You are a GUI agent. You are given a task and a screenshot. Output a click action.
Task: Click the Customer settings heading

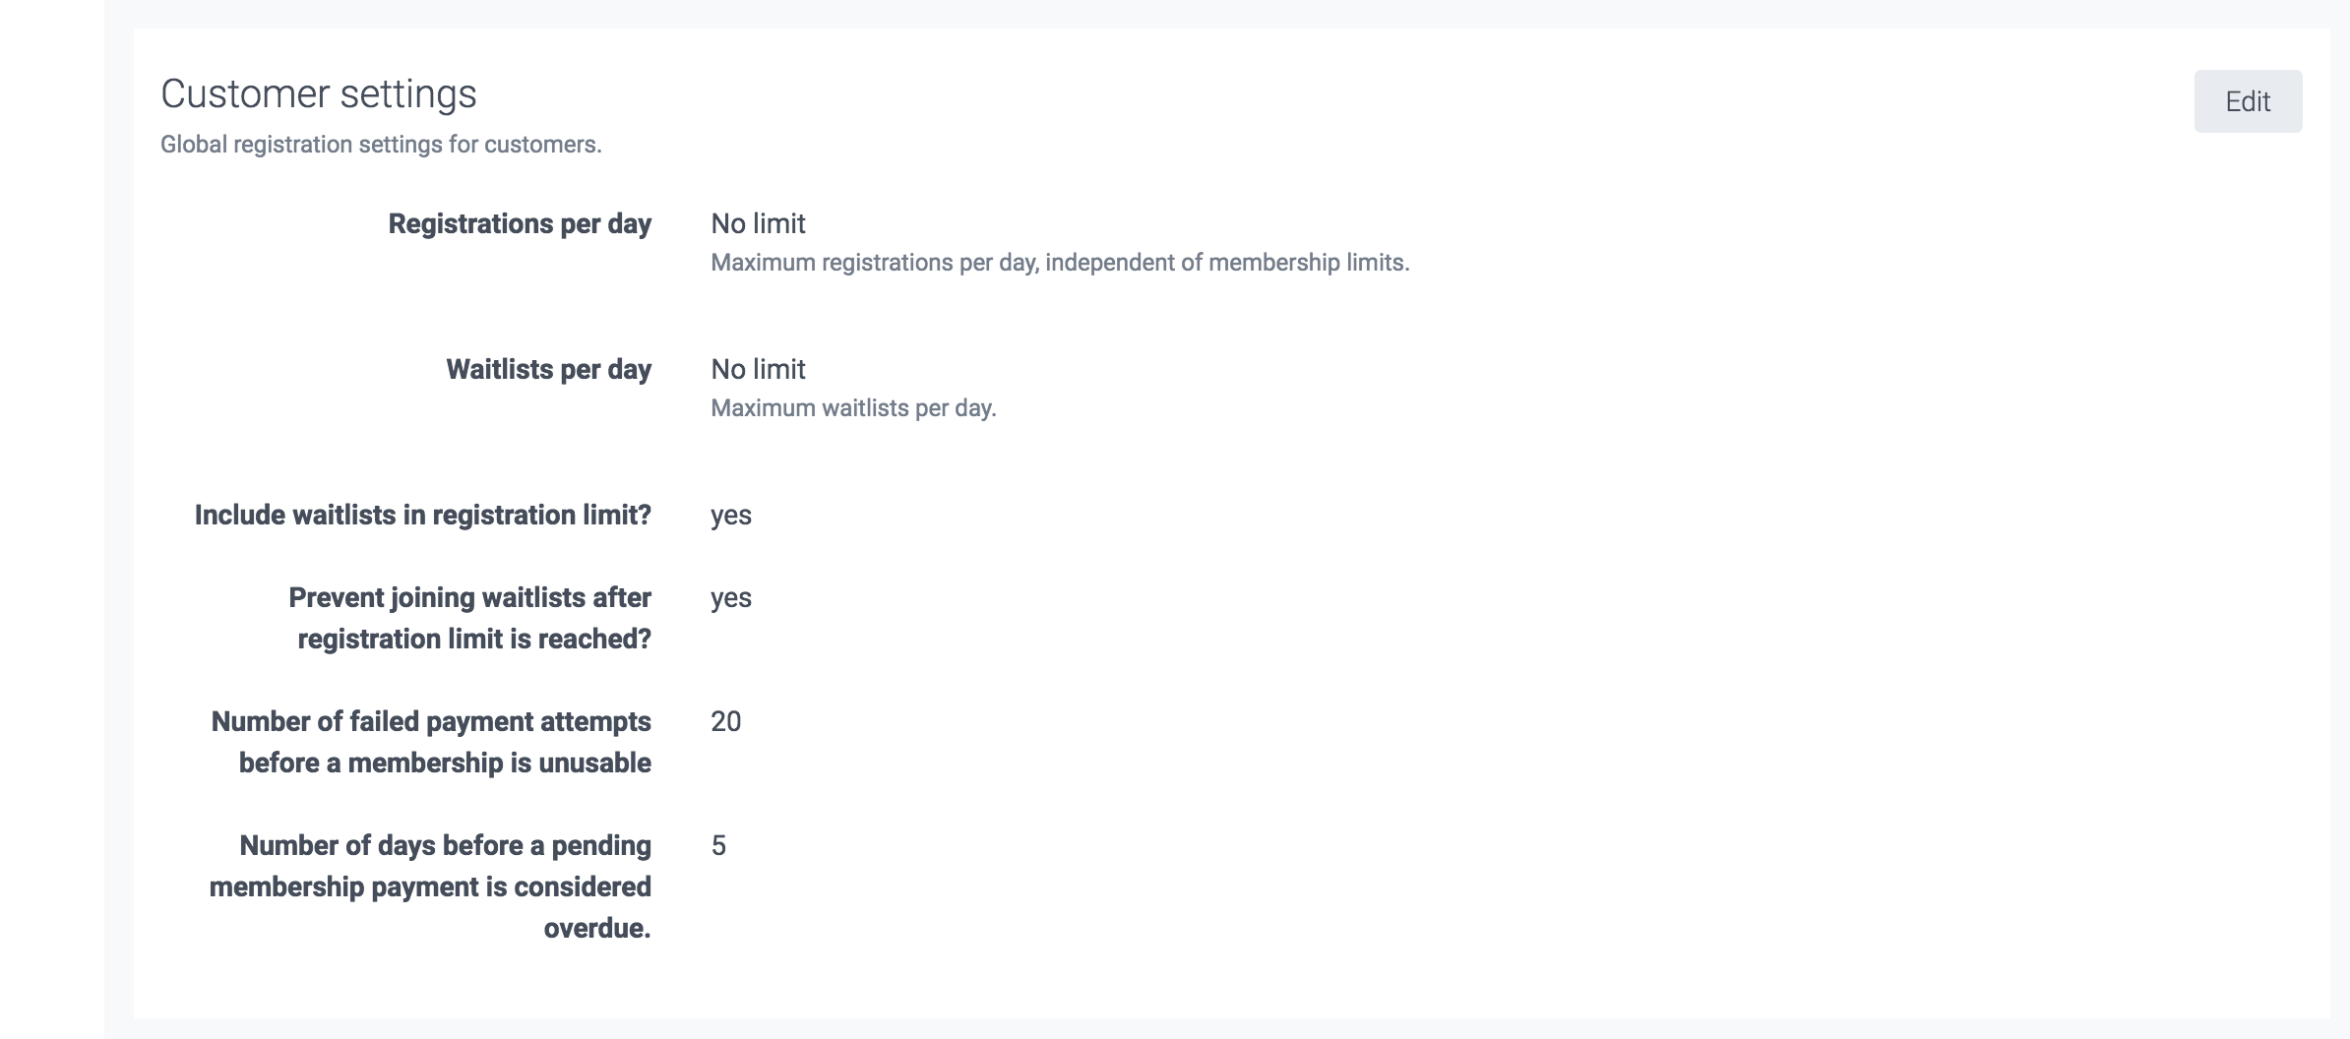point(318,94)
